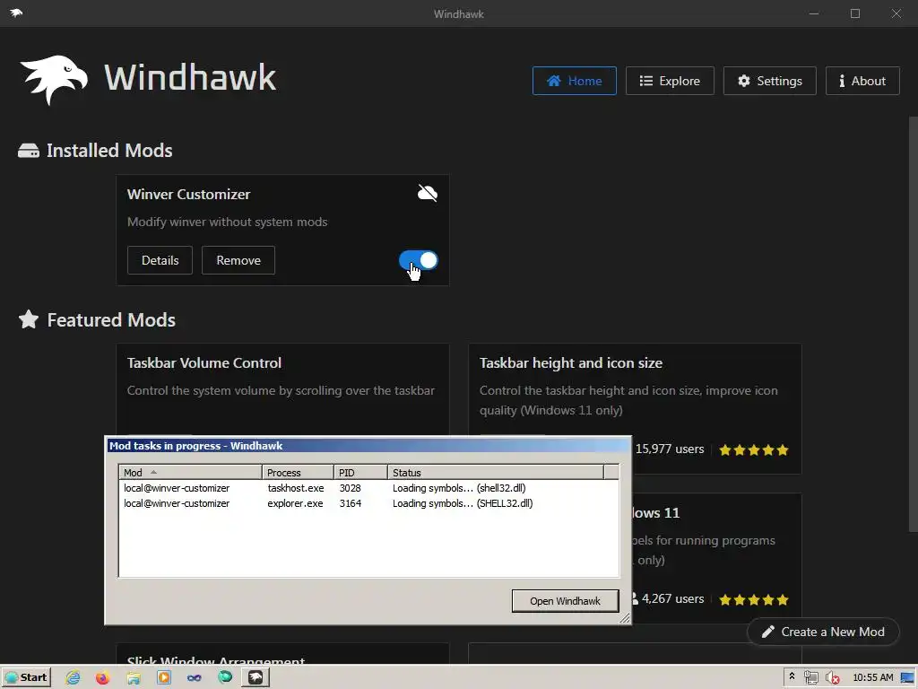918x689 pixels.
Task: Remove the Winver Customizer mod
Action: [238, 260]
